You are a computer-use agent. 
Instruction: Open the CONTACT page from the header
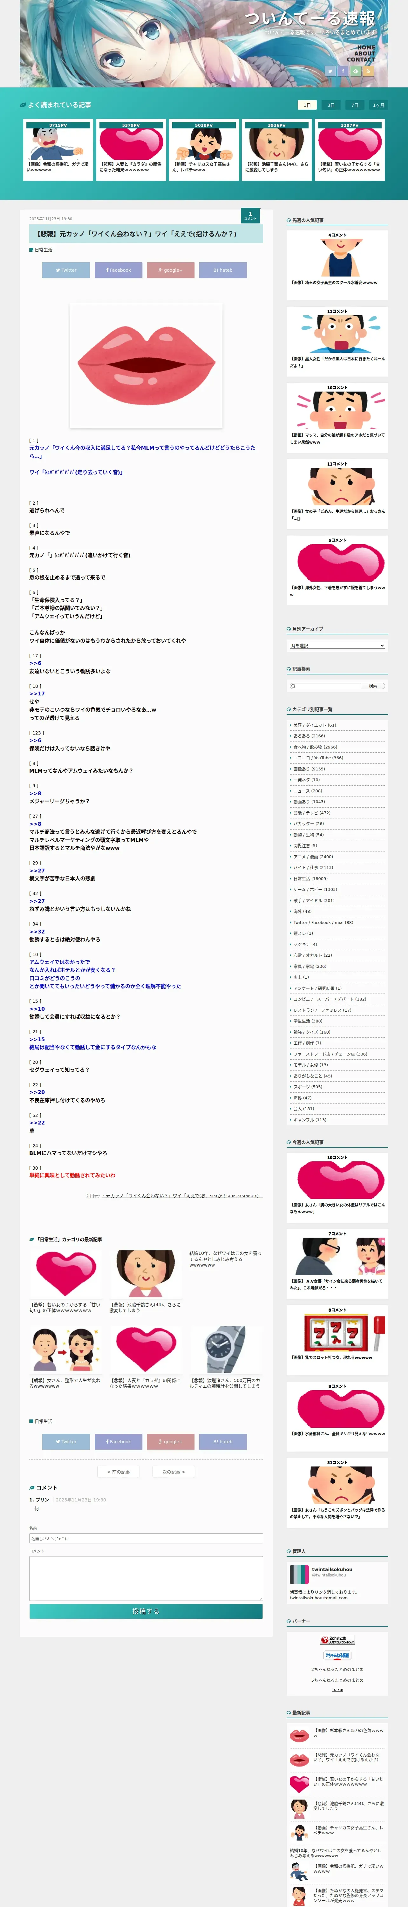tap(361, 59)
